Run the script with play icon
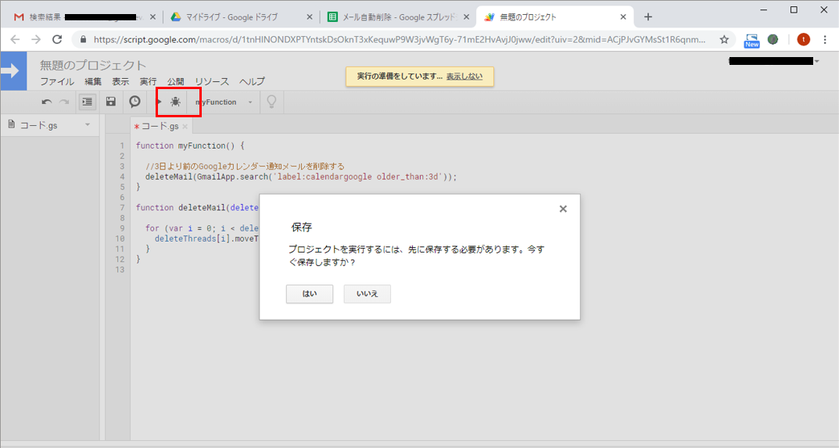The width and height of the screenshot is (839, 448). 159,102
